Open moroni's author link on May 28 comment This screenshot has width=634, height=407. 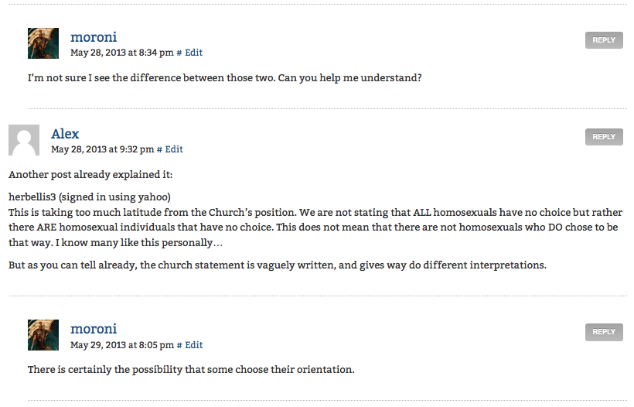pyautogui.click(x=94, y=37)
